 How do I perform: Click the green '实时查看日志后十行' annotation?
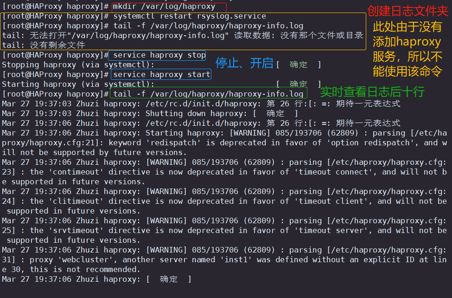(x=372, y=92)
